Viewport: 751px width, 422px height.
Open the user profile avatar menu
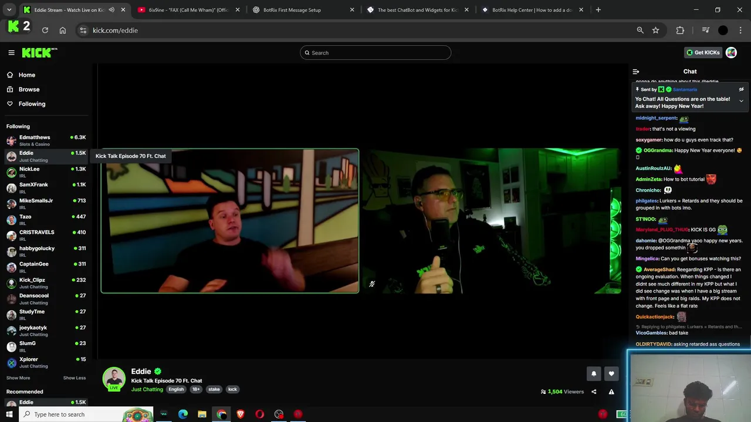tap(731, 53)
